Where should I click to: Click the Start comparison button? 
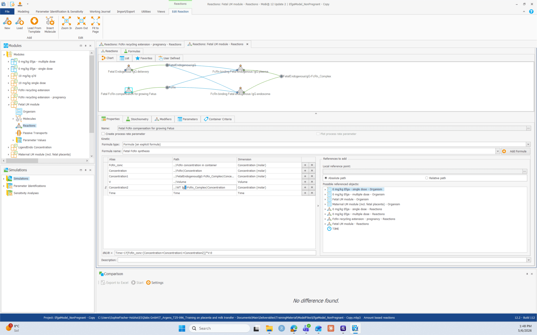[x=137, y=283]
